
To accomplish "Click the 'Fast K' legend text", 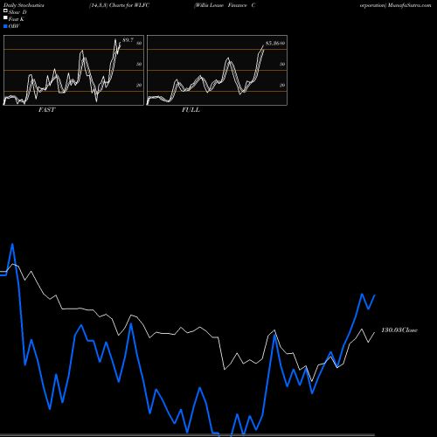I will click(17, 19).
